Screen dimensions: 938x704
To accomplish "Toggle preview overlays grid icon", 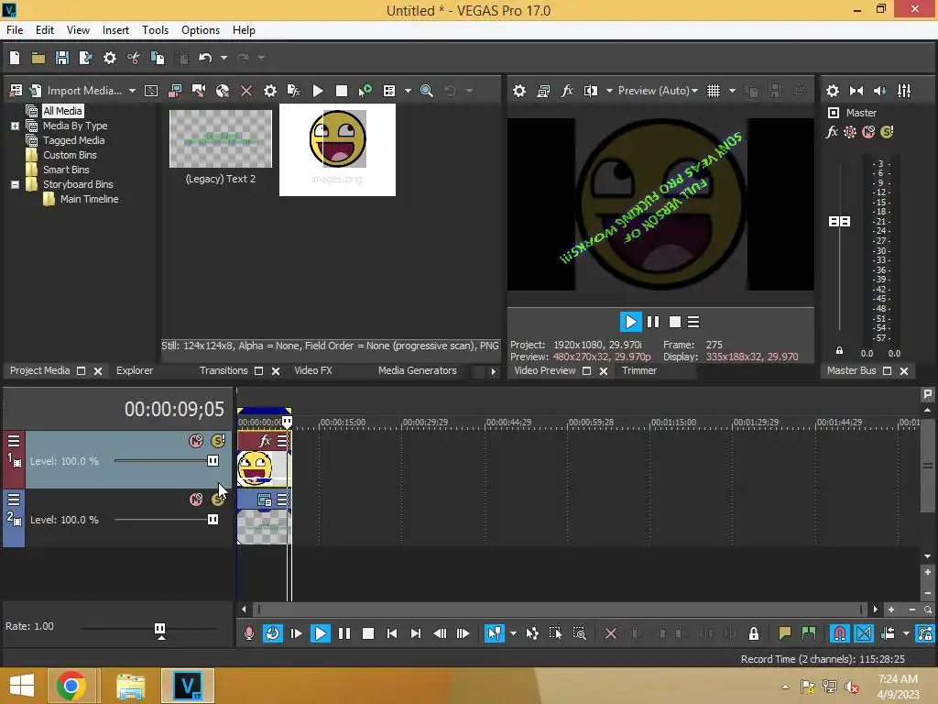I will (713, 91).
